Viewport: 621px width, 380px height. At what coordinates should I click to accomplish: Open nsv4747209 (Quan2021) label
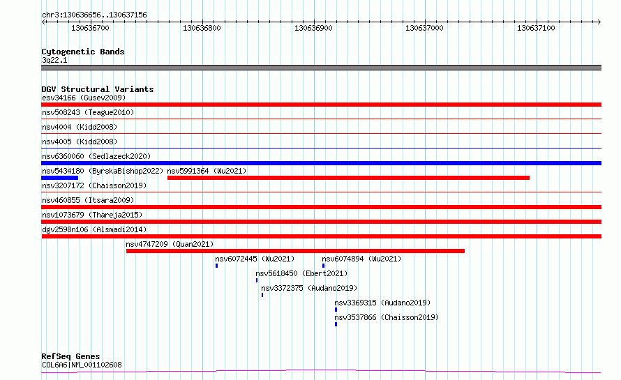pyautogui.click(x=170, y=244)
